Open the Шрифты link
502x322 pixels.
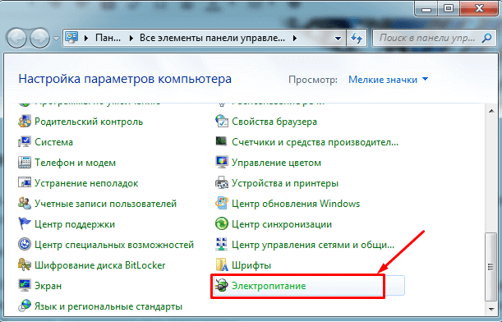click(251, 265)
